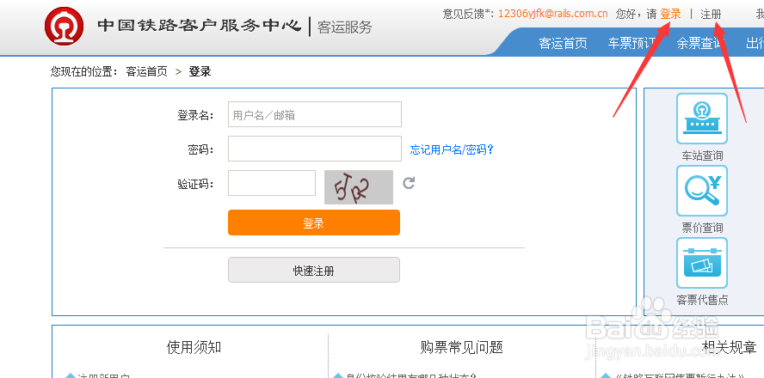This screenshot has height=378, width=764.
Task: Open the 客票代售点 ticket agency icon
Action: click(701, 263)
